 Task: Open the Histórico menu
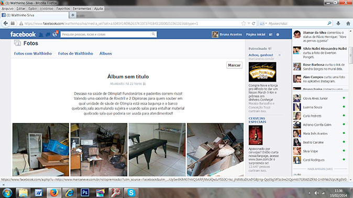coord(47,8)
